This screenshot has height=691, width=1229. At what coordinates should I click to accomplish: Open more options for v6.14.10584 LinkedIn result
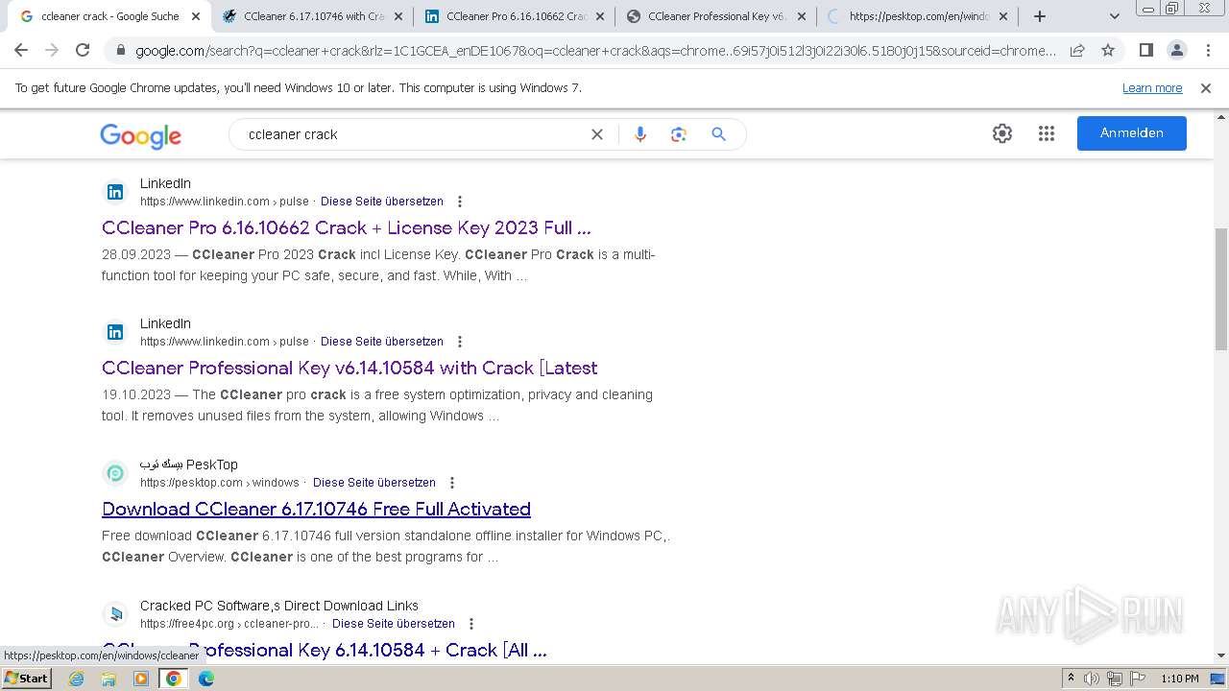[460, 342]
